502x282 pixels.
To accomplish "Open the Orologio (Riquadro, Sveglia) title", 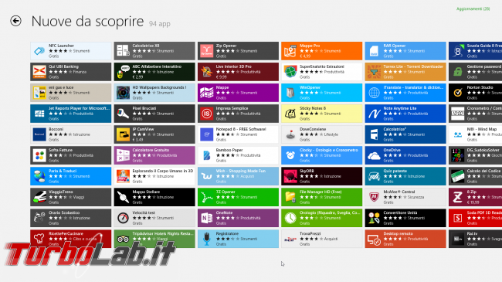I will point(330,212).
